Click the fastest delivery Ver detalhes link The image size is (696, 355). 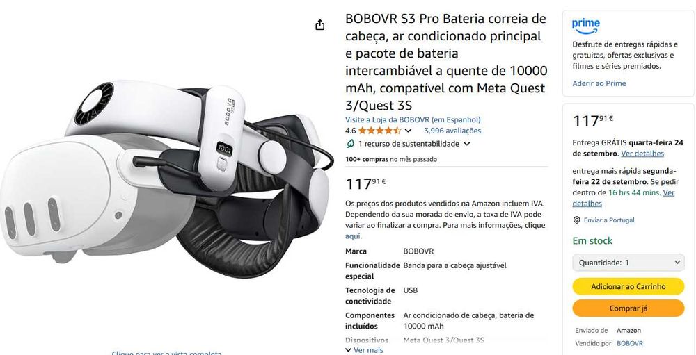624,198
